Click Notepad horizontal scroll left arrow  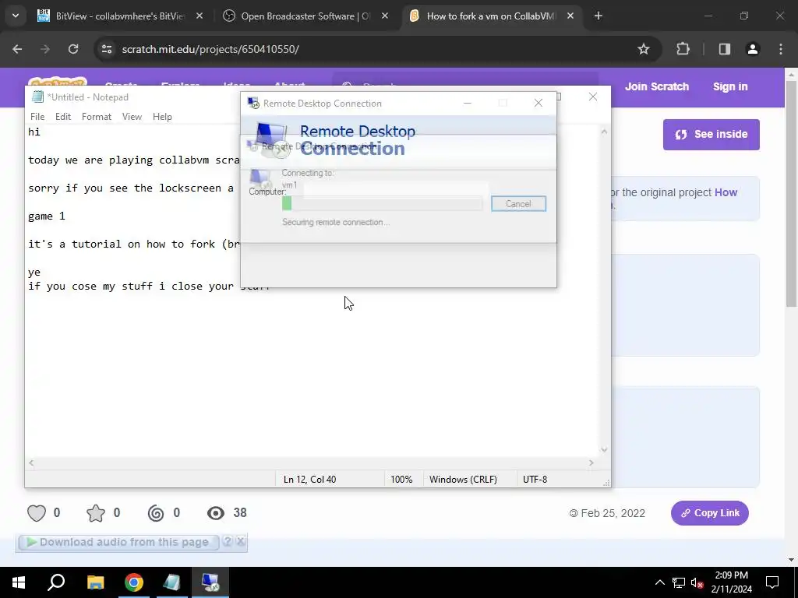tap(31, 463)
